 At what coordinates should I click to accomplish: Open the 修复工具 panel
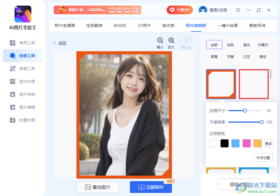point(22,69)
